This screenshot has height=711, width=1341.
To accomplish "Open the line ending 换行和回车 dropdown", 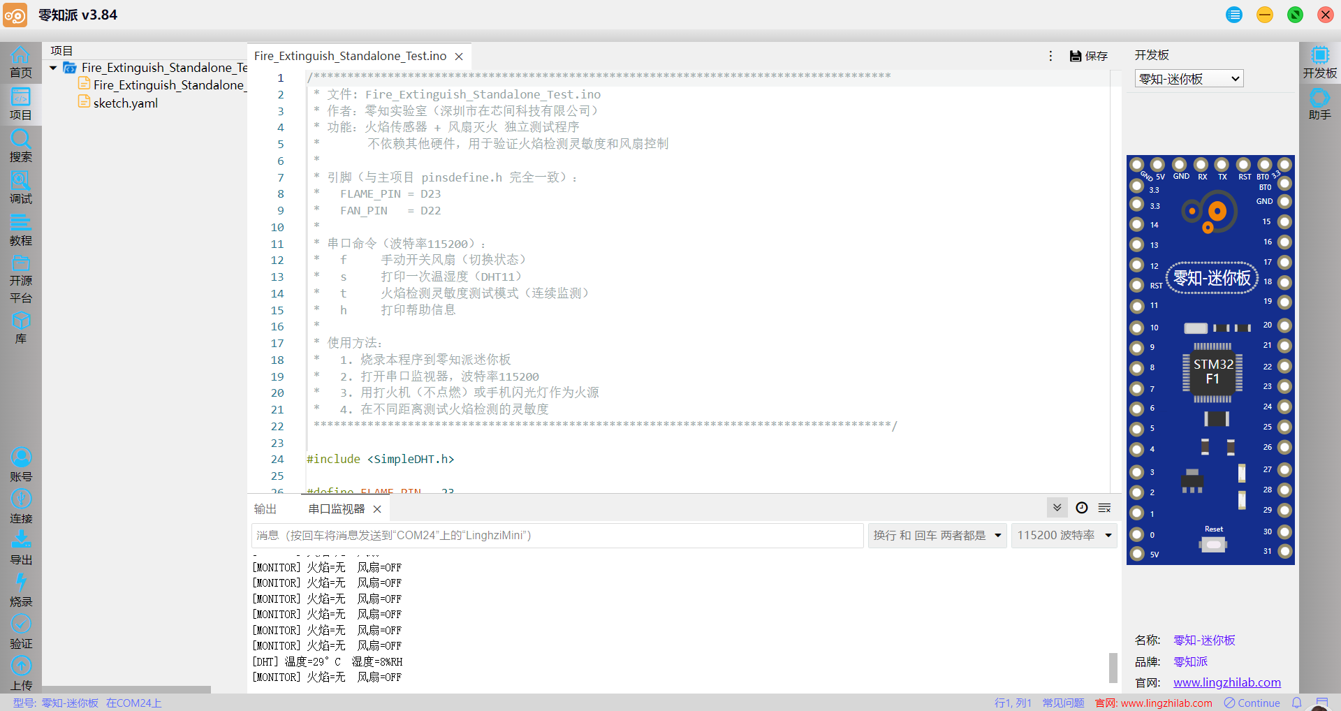I will tap(937, 536).
